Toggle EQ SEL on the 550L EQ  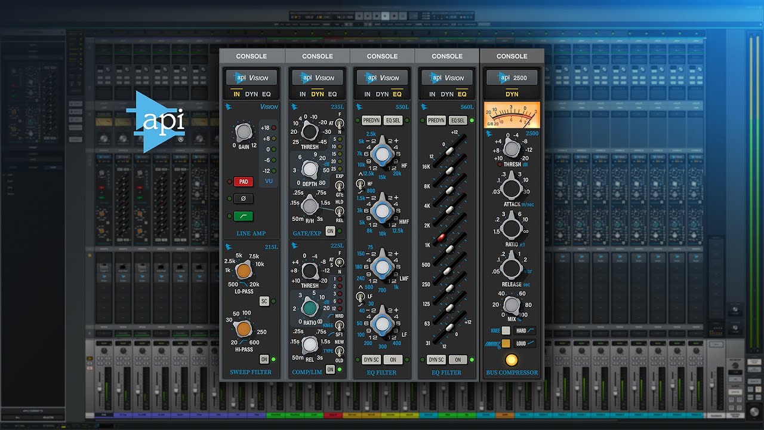[393, 121]
